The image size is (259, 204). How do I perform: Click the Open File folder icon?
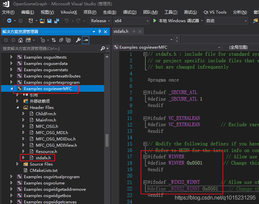(x=42, y=21)
